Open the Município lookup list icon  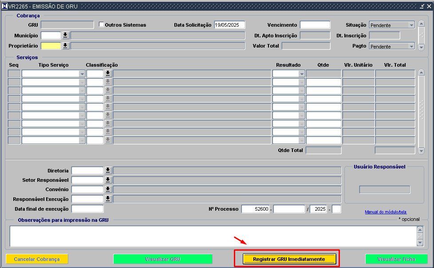65,35
